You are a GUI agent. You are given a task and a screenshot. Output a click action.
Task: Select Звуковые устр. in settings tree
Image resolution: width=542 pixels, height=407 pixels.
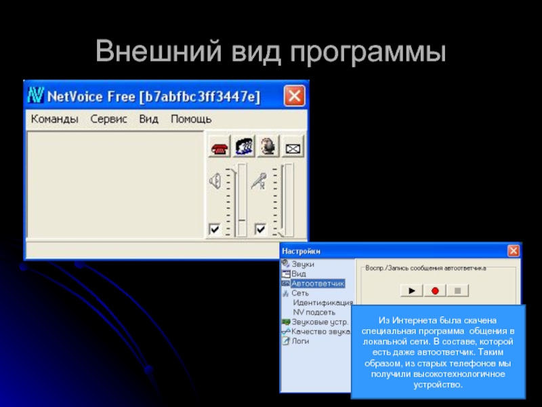coord(320,322)
